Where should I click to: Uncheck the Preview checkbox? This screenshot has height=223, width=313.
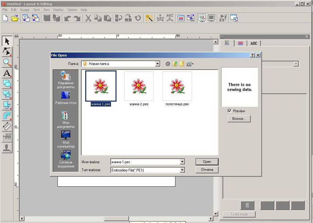230,111
